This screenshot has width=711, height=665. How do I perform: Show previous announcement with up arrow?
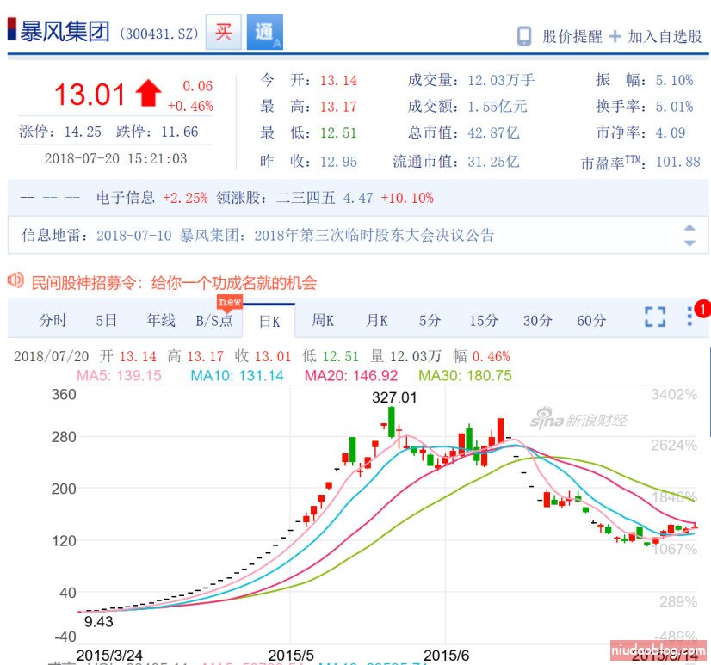689,228
